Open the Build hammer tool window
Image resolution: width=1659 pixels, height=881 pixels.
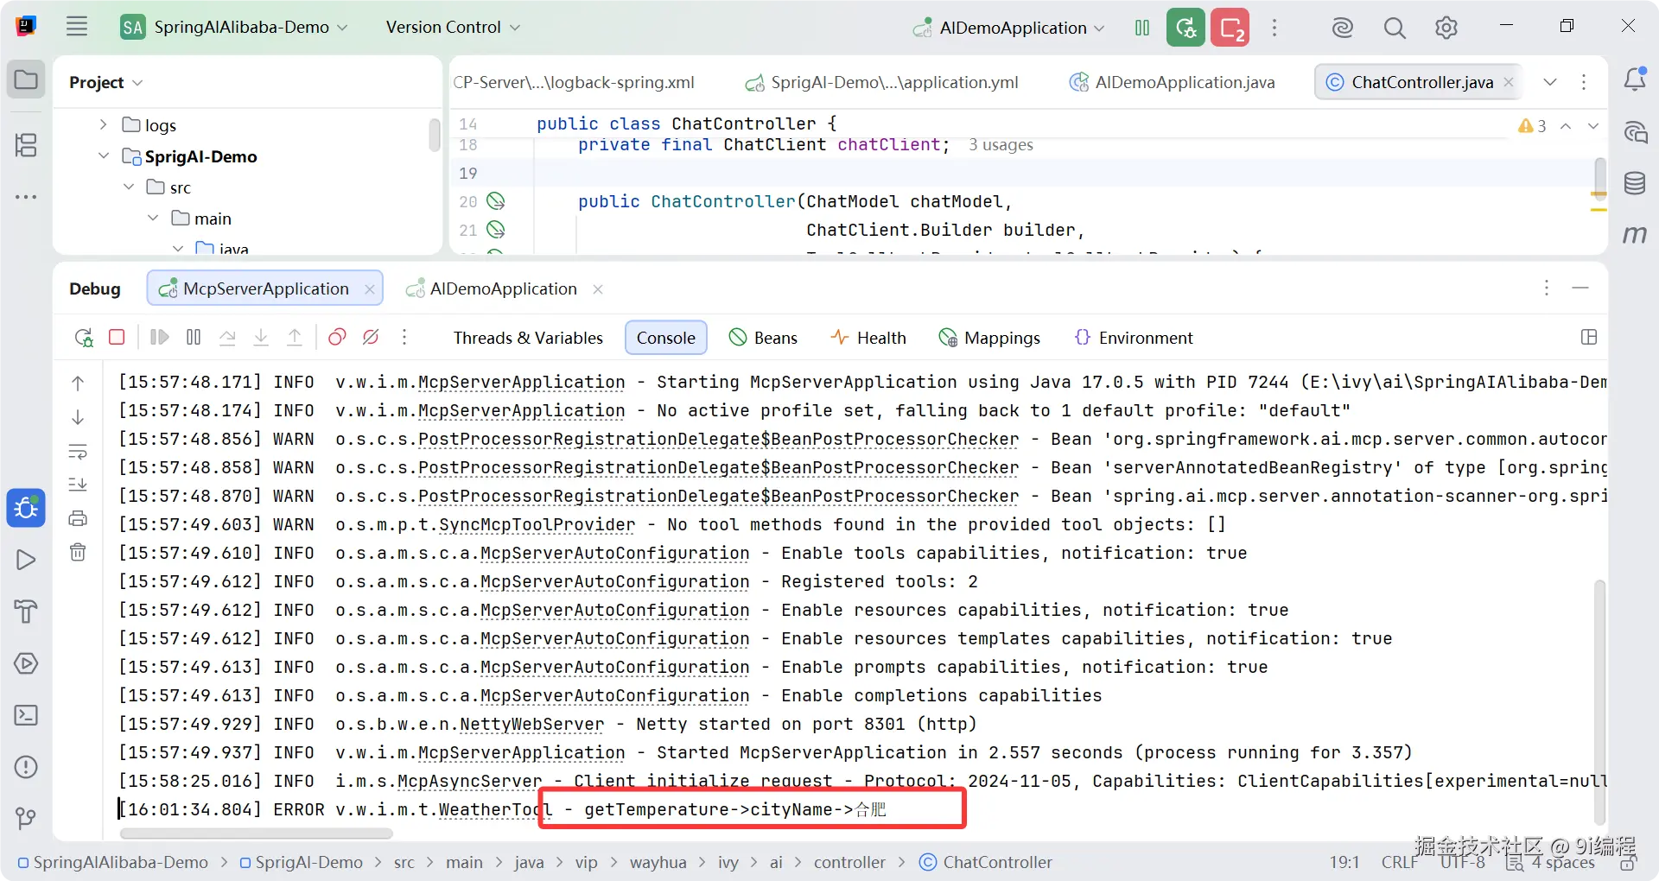26,612
